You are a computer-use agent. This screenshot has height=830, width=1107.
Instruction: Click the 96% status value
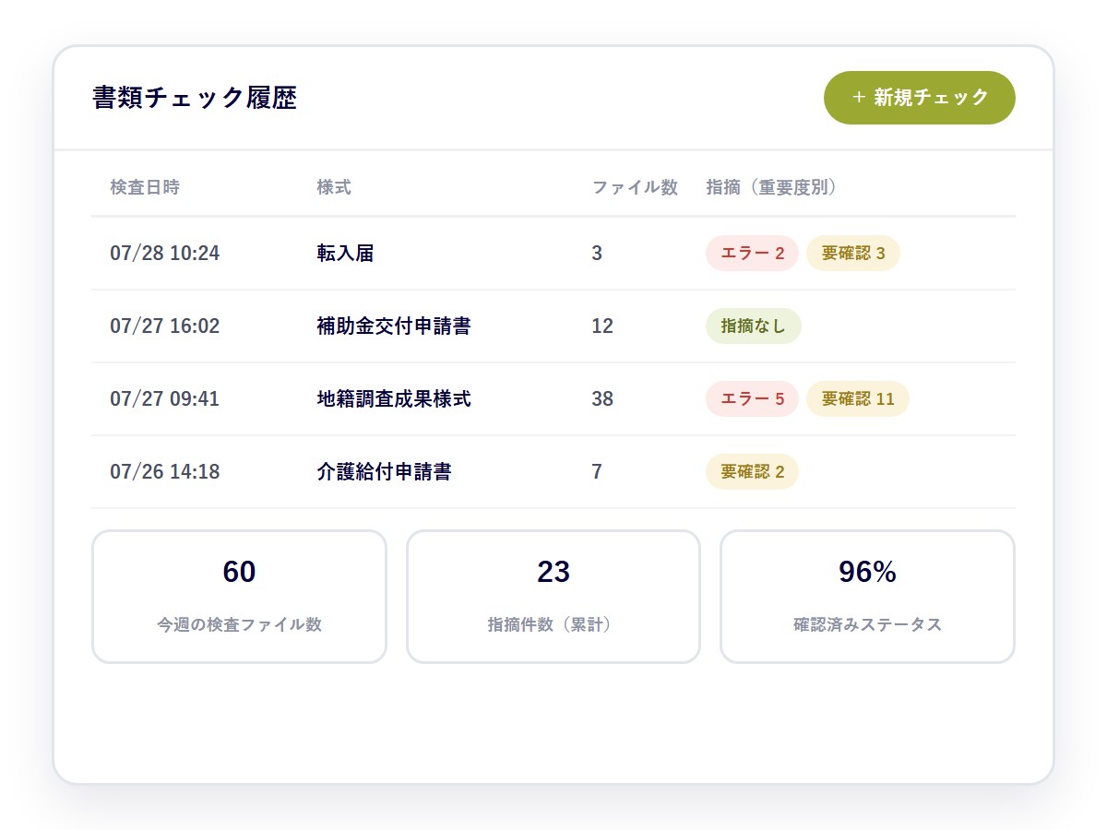(867, 572)
